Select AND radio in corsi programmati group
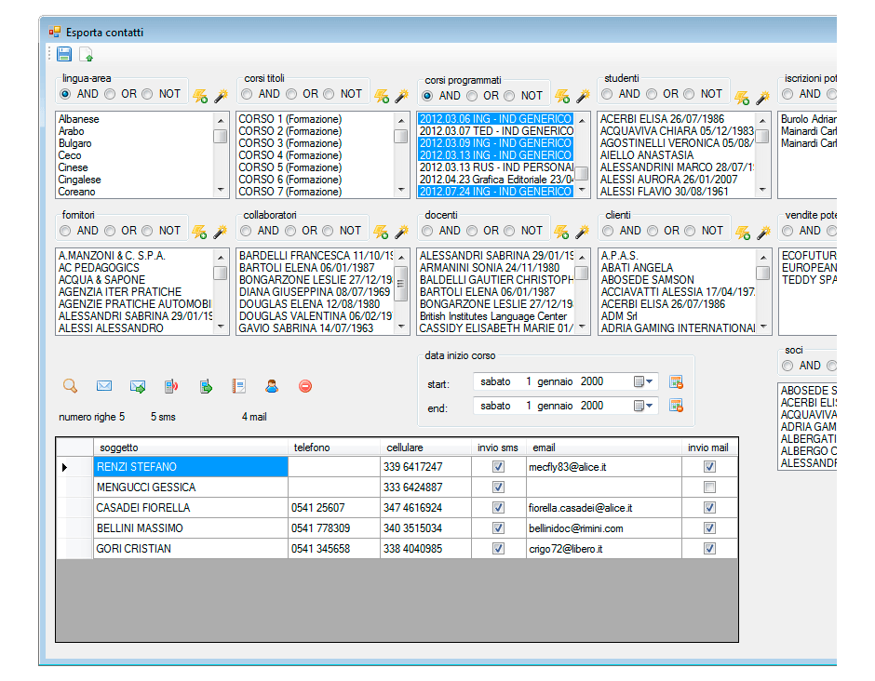The width and height of the screenshot is (875, 681). [427, 96]
